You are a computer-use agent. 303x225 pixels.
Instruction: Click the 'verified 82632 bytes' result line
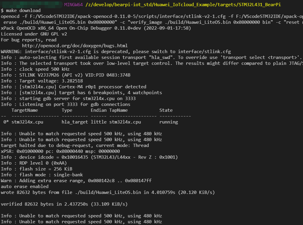click(x=64, y=204)
